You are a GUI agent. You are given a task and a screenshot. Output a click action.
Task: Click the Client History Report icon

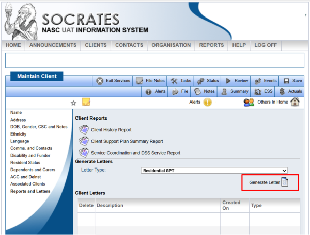tap(84, 130)
